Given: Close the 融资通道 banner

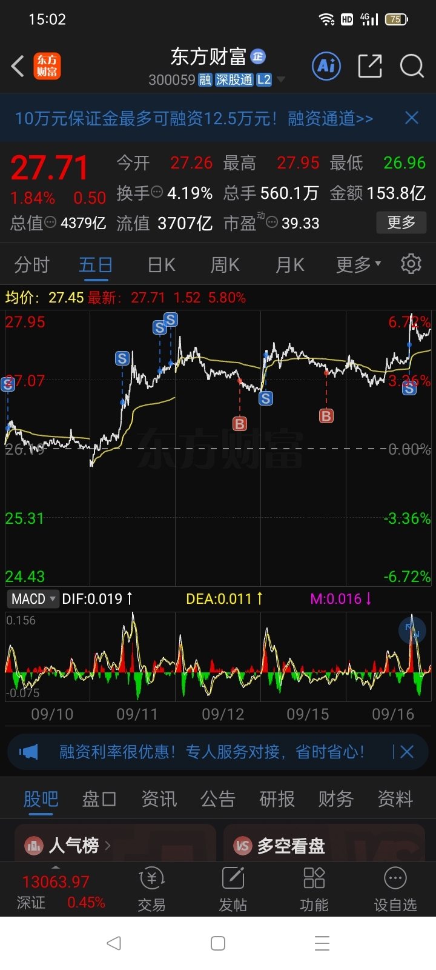Looking at the screenshot, I should click(412, 118).
